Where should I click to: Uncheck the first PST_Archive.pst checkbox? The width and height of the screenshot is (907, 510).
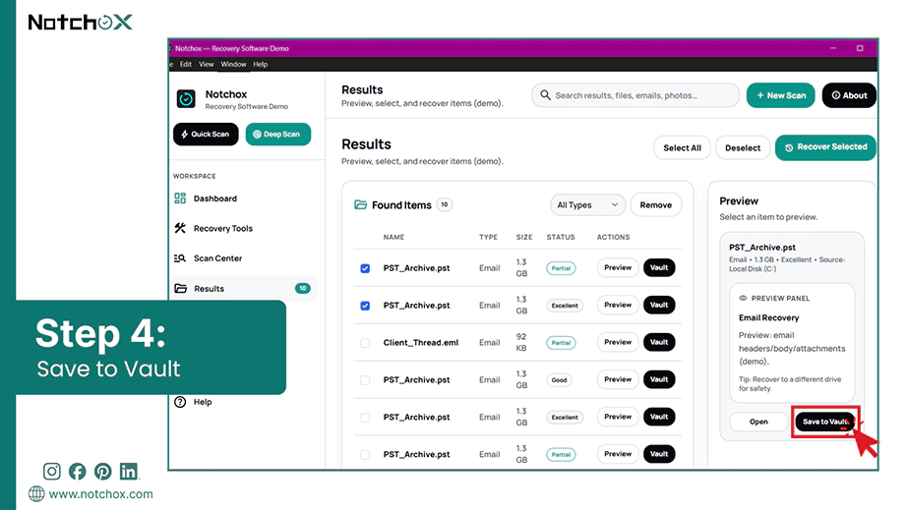(x=365, y=268)
